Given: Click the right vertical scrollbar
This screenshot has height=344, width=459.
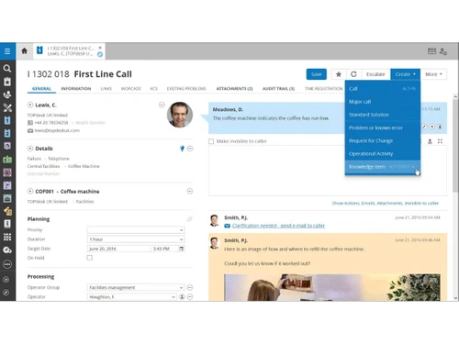Looking at the screenshot, I should pos(455,146).
